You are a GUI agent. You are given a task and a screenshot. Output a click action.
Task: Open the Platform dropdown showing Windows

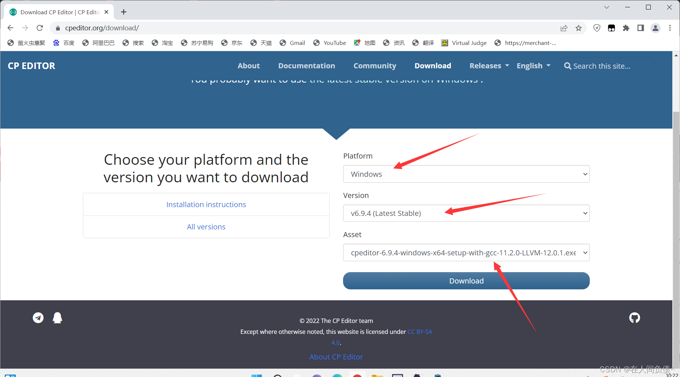(466, 174)
